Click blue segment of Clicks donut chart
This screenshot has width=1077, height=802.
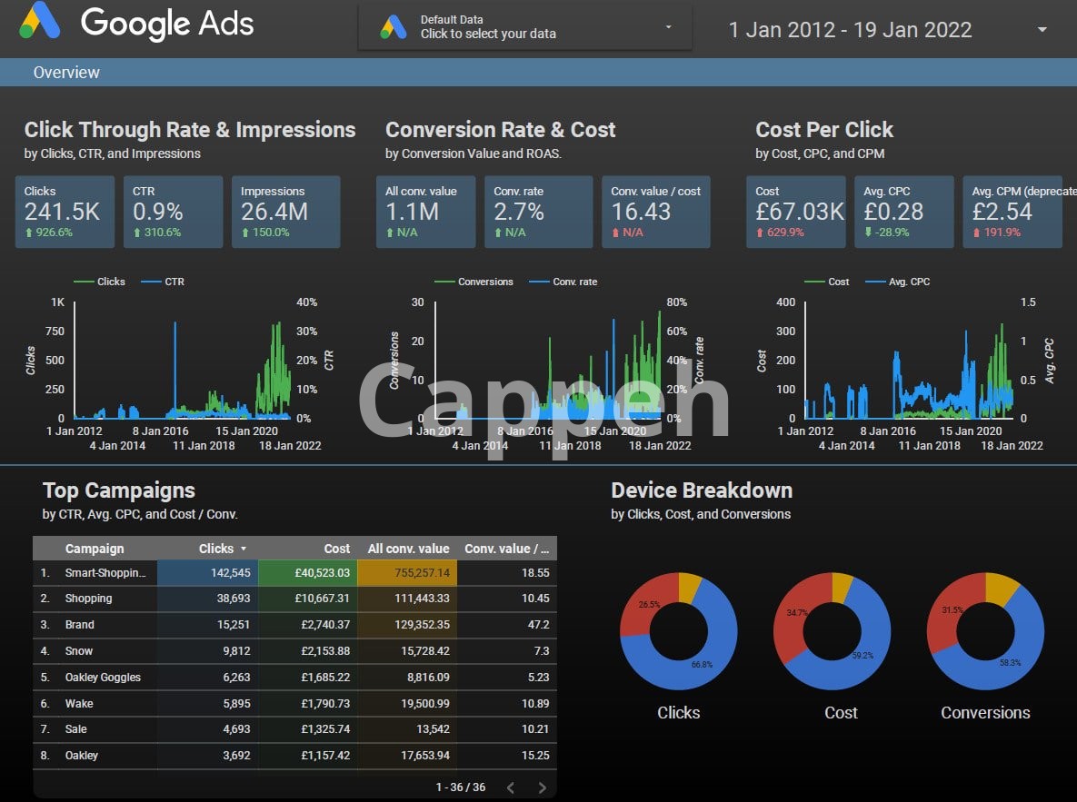(704, 658)
